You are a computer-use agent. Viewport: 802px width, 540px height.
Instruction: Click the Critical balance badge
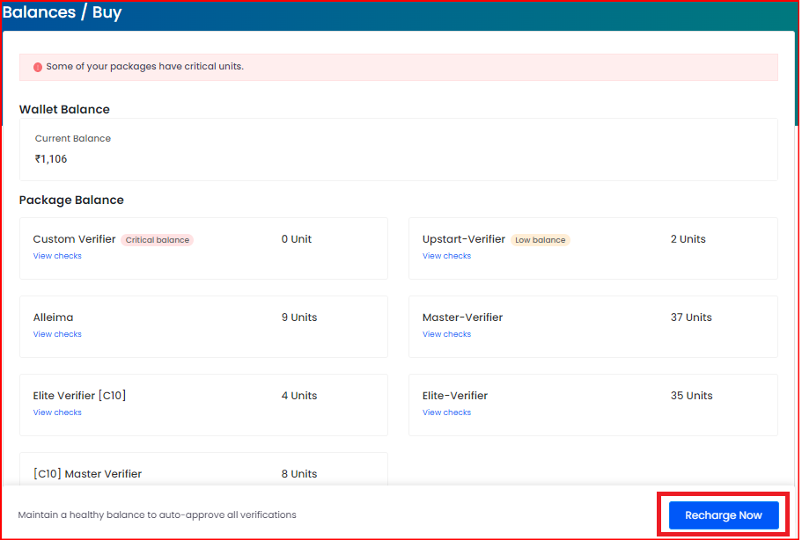tap(157, 240)
